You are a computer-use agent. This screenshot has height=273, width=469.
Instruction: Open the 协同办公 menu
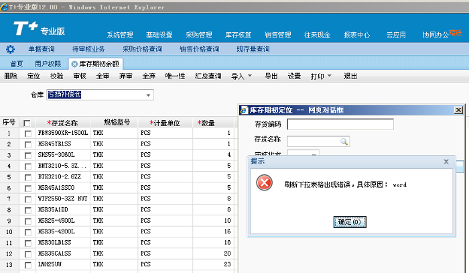coord(435,35)
